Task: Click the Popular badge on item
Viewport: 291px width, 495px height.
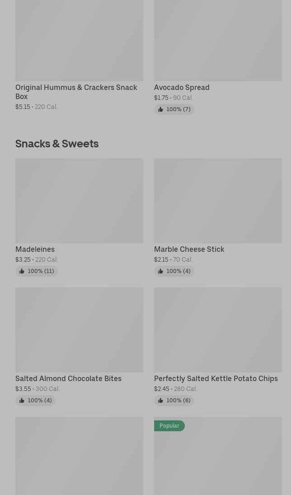Action: click(169, 426)
